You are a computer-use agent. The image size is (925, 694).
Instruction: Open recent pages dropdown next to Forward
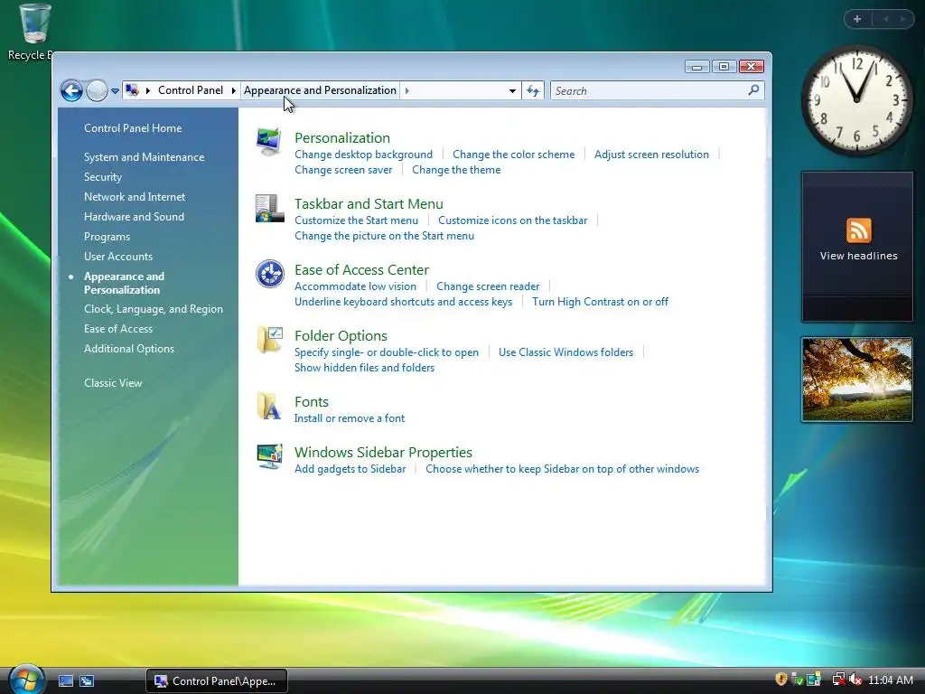coord(115,91)
